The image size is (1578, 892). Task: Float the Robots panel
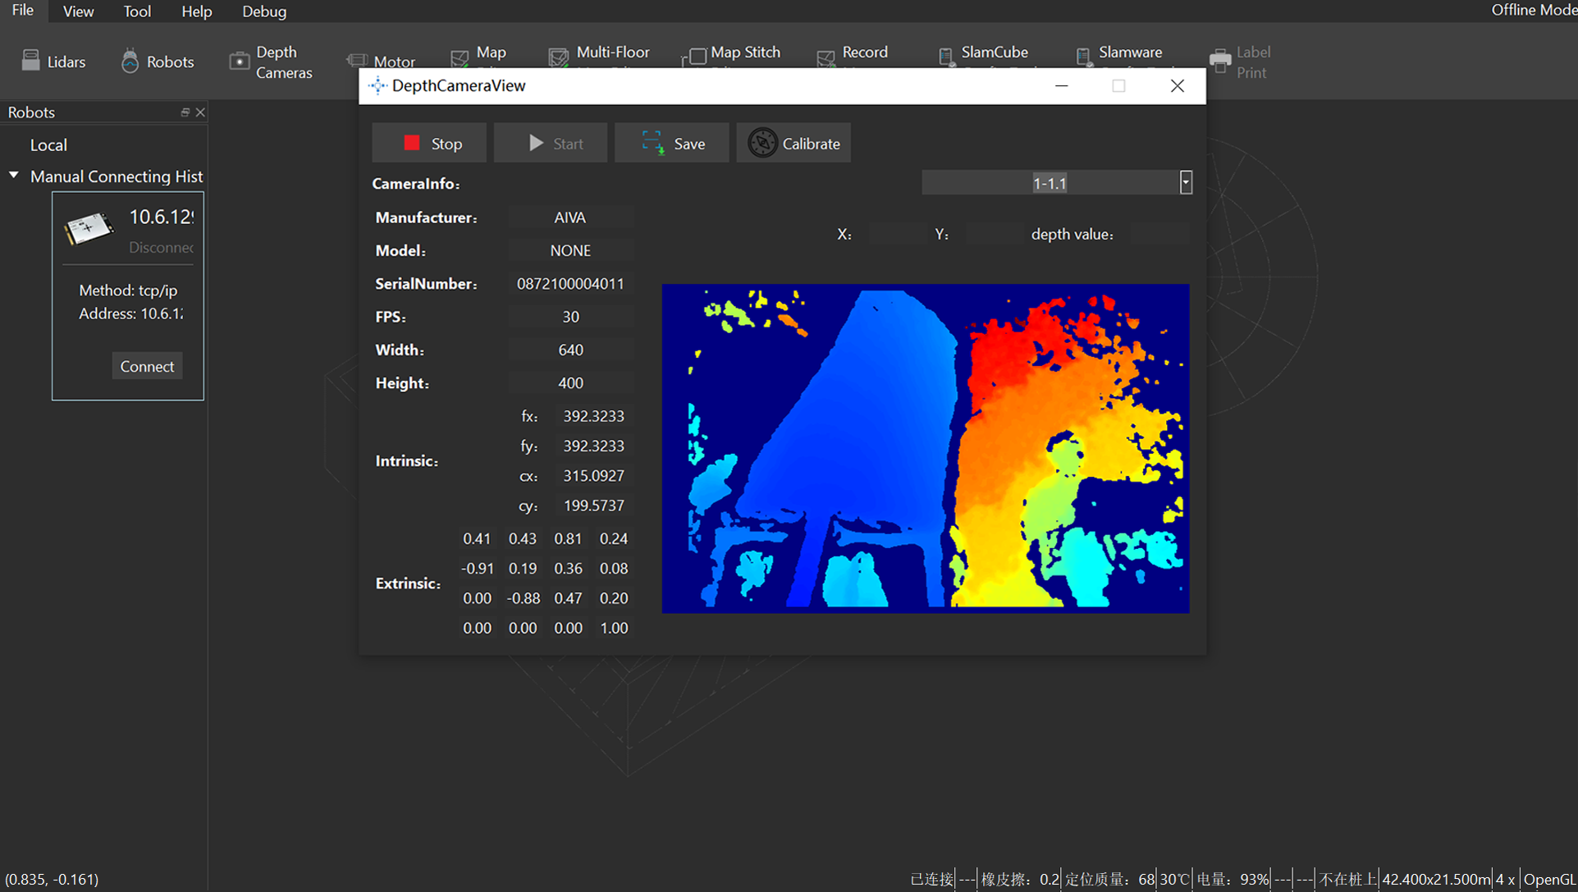coord(185,112)
